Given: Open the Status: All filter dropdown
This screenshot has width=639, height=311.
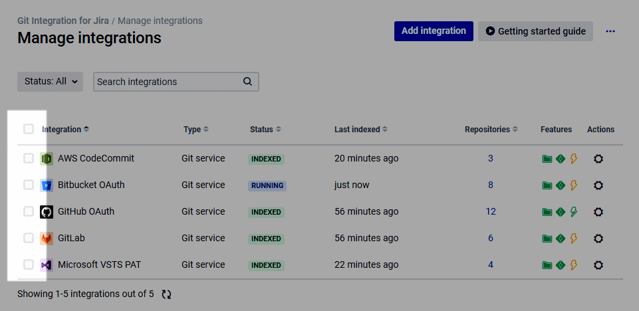Looking at the screenshot, I should [50, 82].
